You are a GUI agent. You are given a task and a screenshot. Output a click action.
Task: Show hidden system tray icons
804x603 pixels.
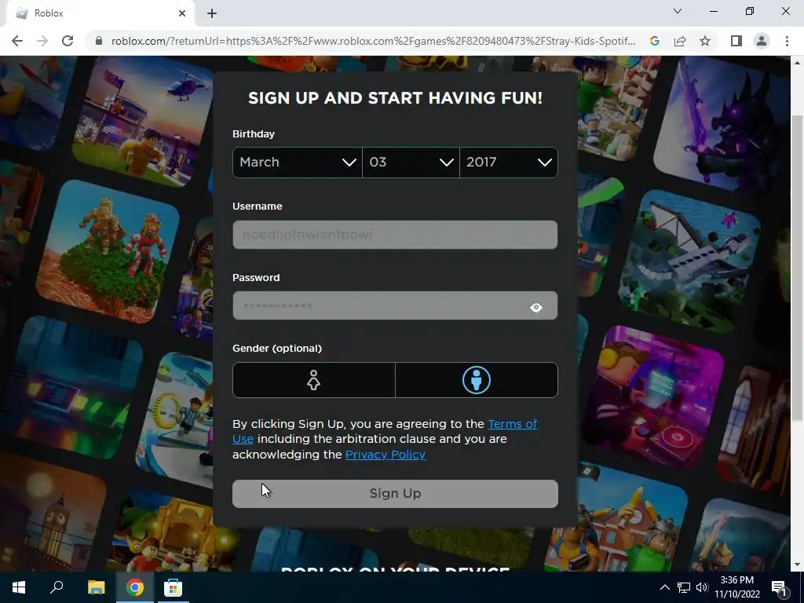coord(664,587)
